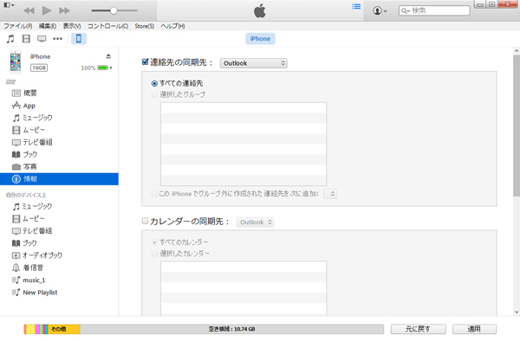Skip forward with the fast-forward button
The image size is (520, 342).
64,10
